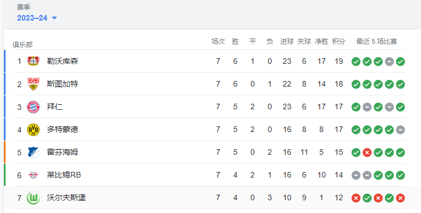
Task: Click Dortmund's latest draw result icon
Action: [x=400, y=130]
